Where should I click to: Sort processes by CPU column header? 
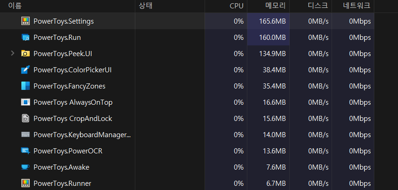click(236, 6)
